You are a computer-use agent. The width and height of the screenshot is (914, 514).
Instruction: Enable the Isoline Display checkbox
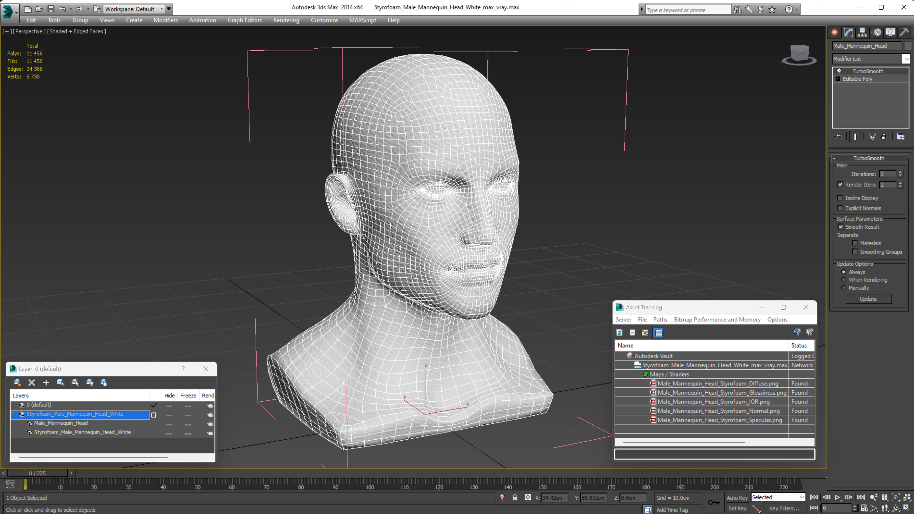click(840, 198)
